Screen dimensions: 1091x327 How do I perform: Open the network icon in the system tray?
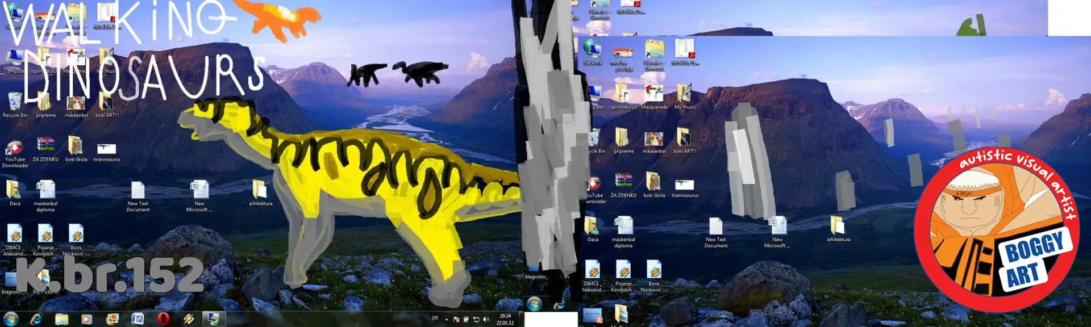click(476, 320)
